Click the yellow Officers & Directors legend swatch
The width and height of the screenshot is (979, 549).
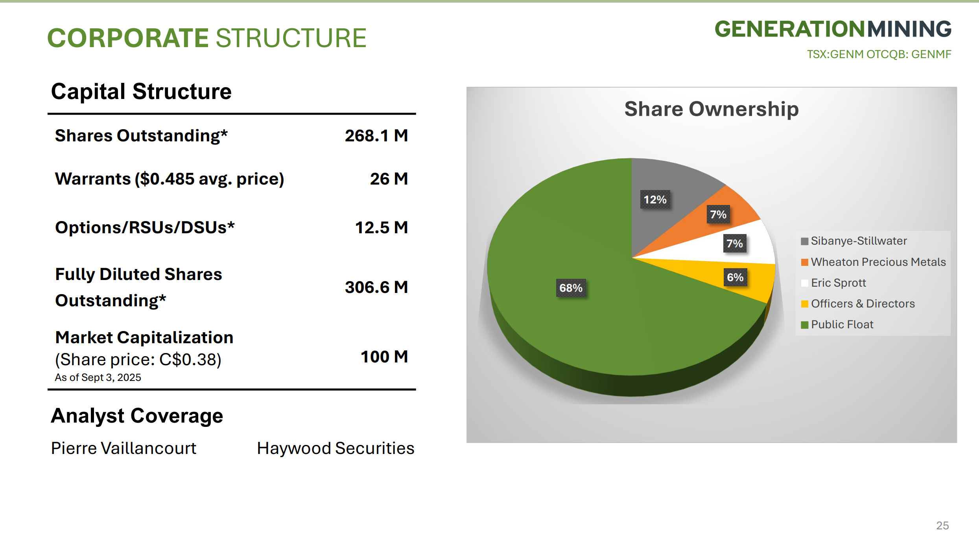tap(804, 304)
